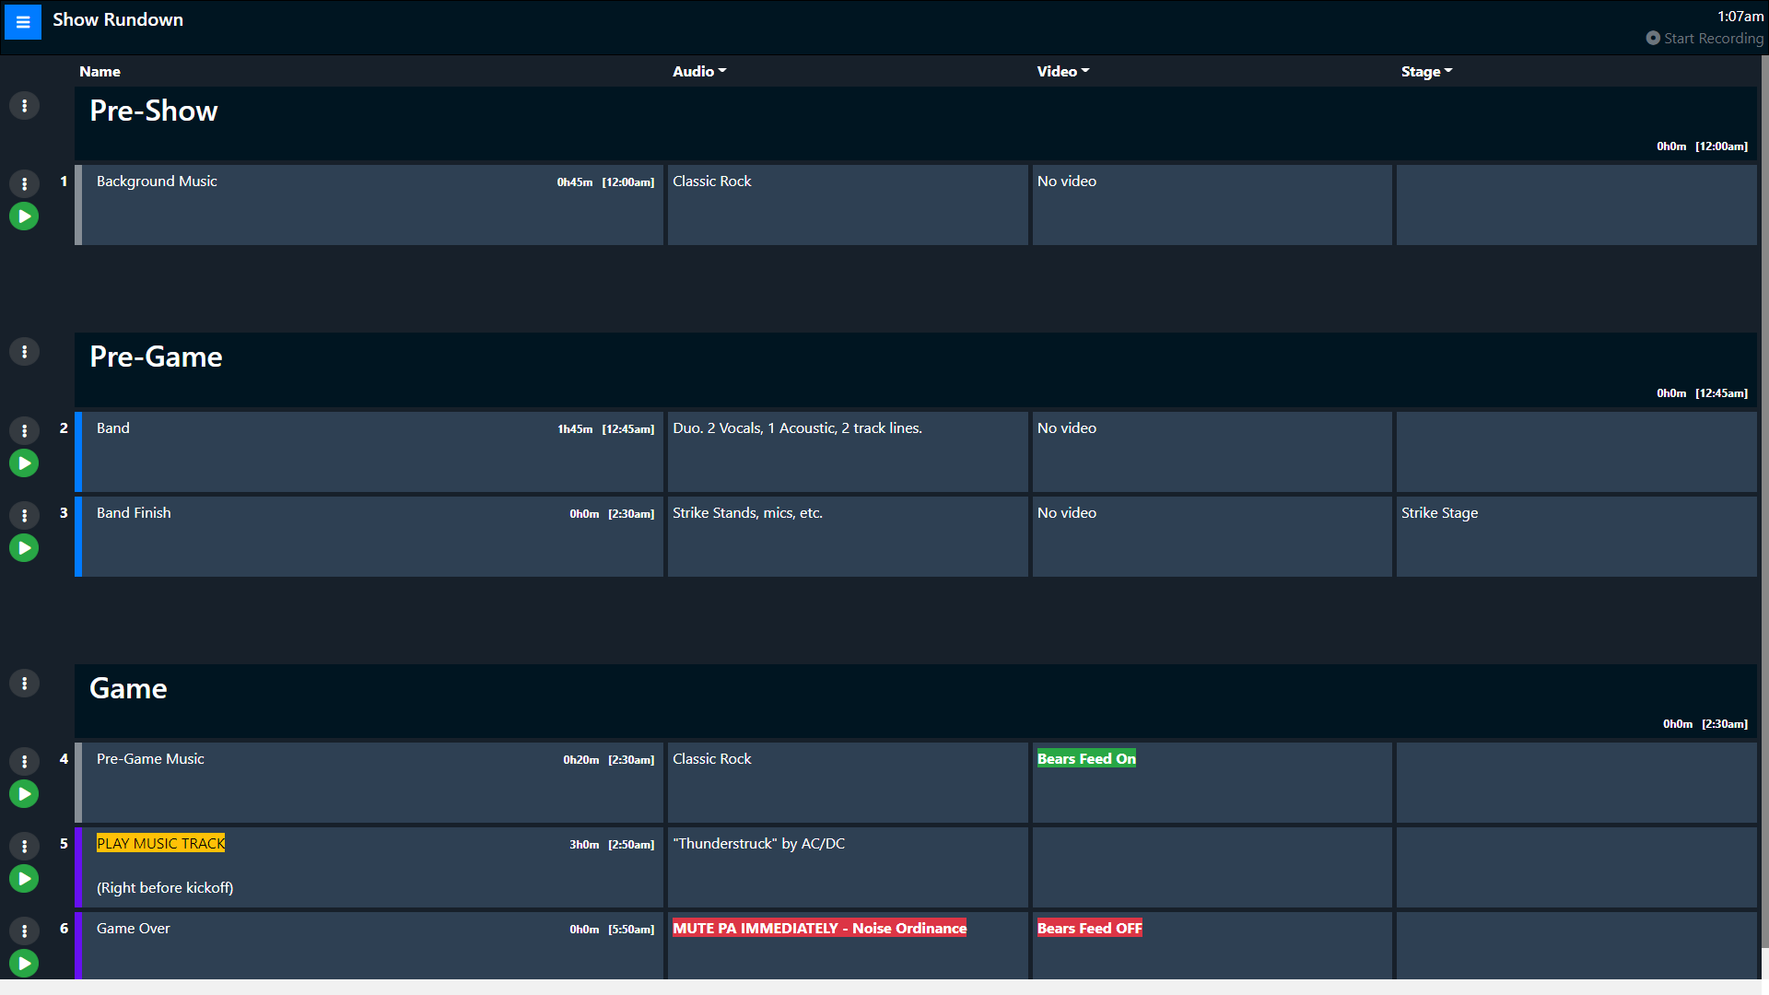Viewport: 1769px width, 995px height.
Task: Play the PLAY MUSIC TRACK cue
Action: click(x=24, y=878)
